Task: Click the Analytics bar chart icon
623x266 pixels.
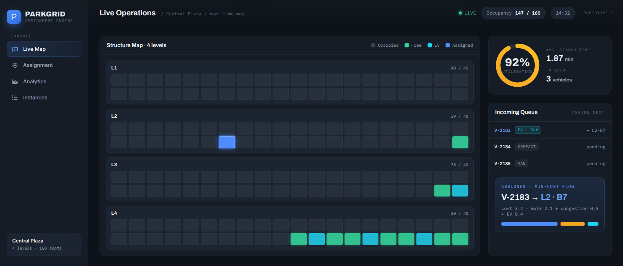Action: [15, 81]
